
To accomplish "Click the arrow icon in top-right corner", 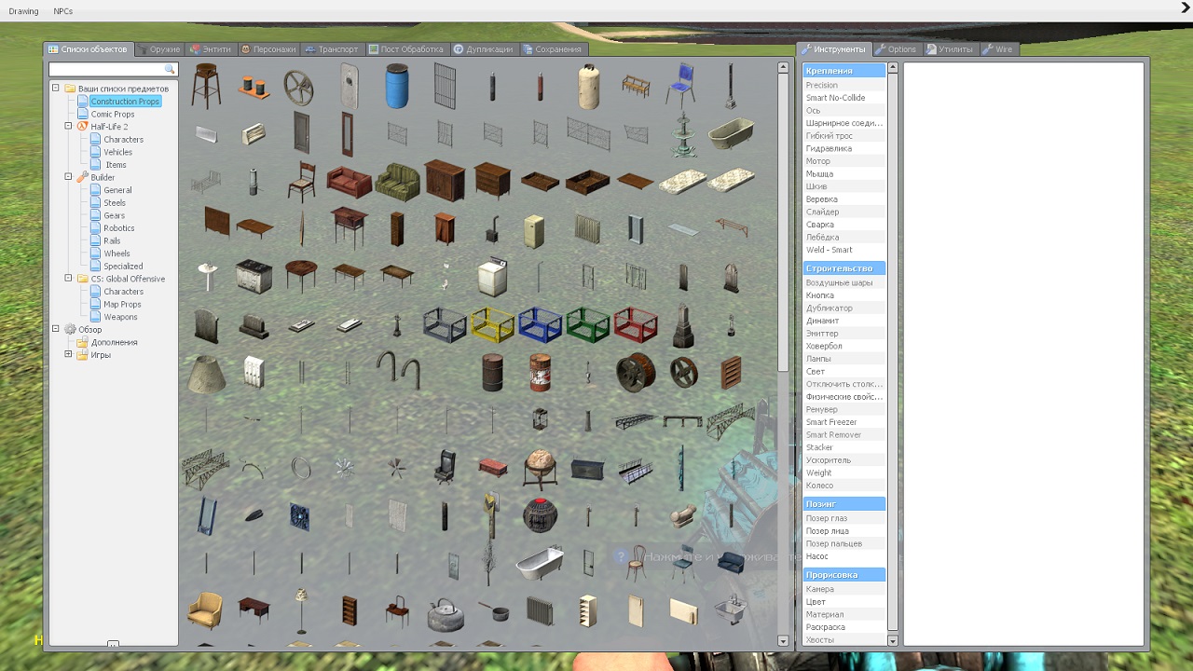I will [x=1185, y=8].
